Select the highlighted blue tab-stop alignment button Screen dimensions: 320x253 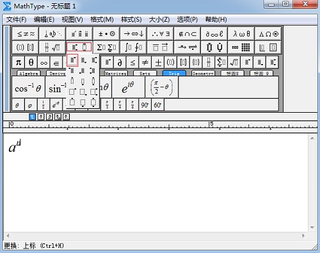(x=32, y=117)
